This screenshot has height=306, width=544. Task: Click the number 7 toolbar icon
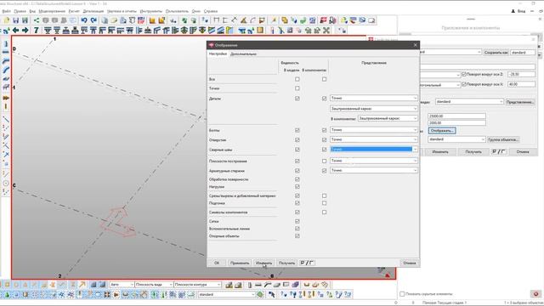(x=36, y=31)
